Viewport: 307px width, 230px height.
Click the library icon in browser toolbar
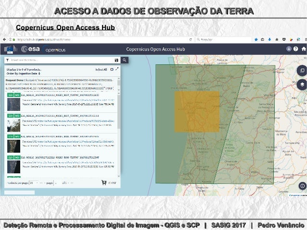click(x=263, y=39)
